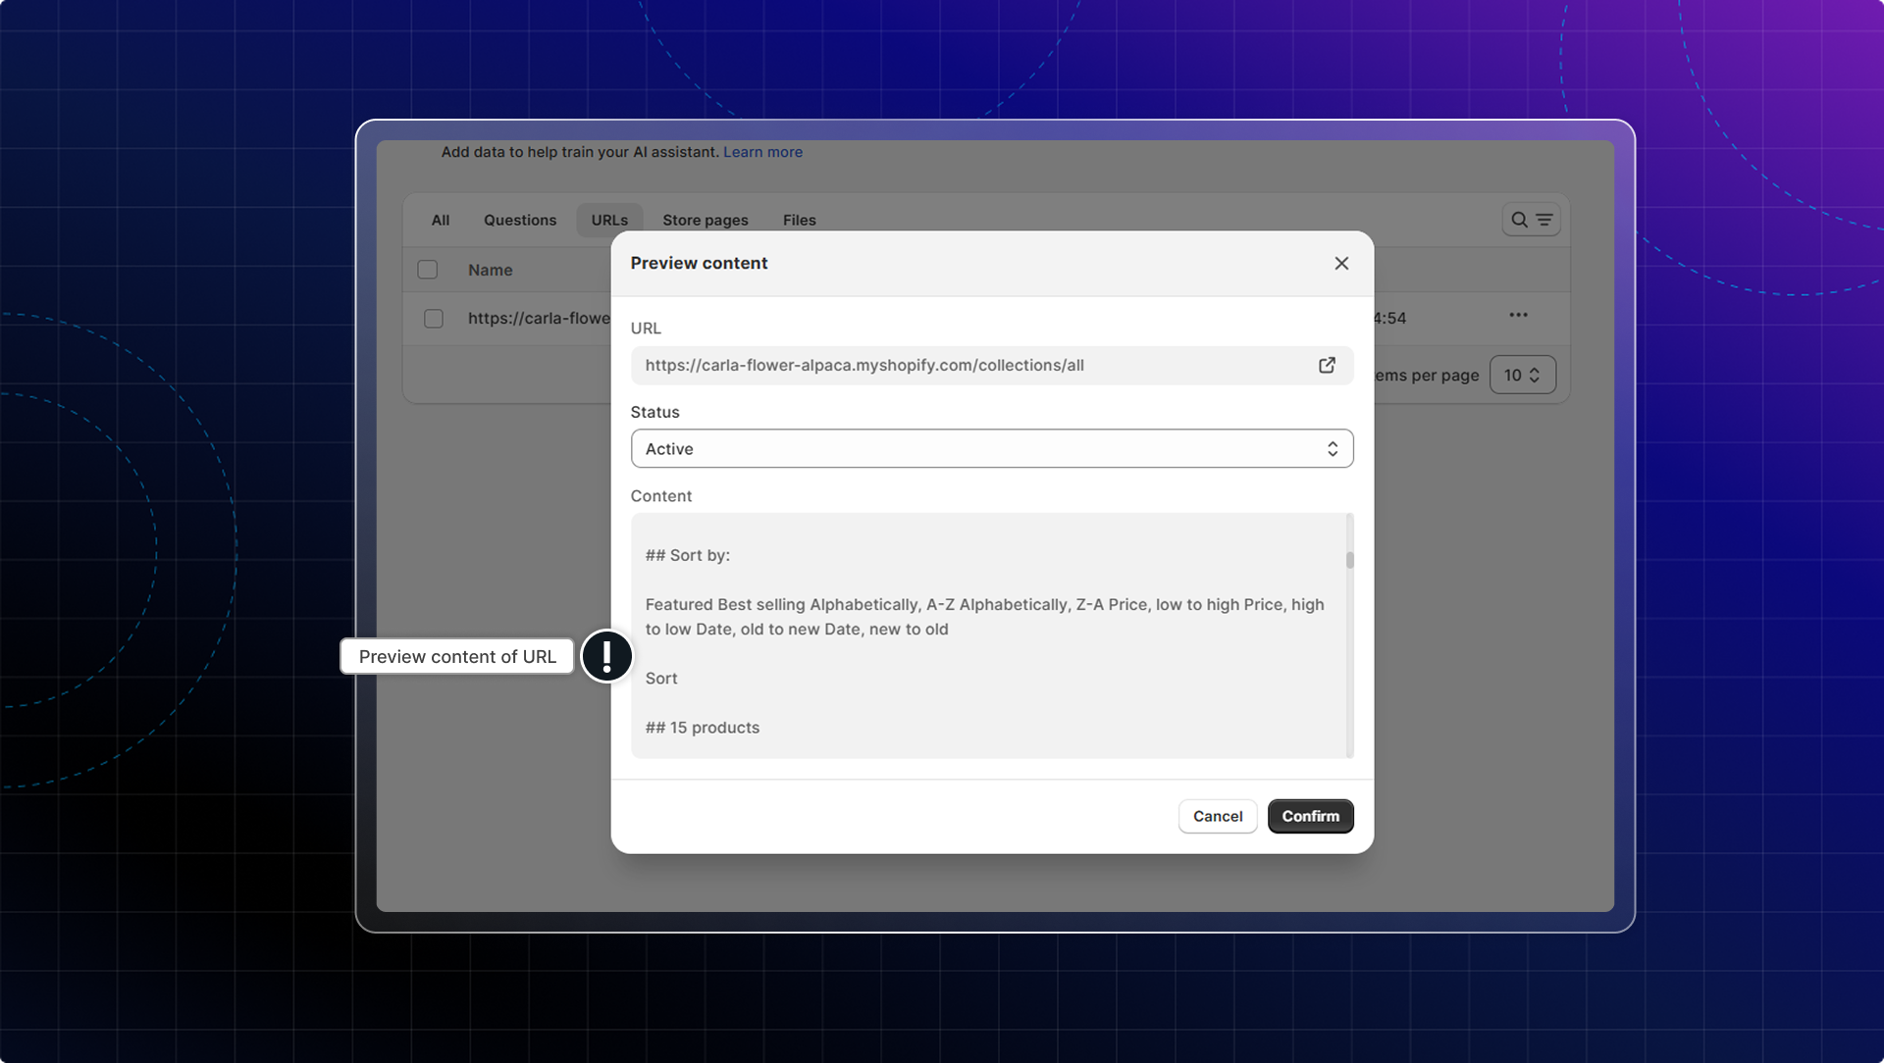Check the carla-flower URL row checkbox

(434, 319)
